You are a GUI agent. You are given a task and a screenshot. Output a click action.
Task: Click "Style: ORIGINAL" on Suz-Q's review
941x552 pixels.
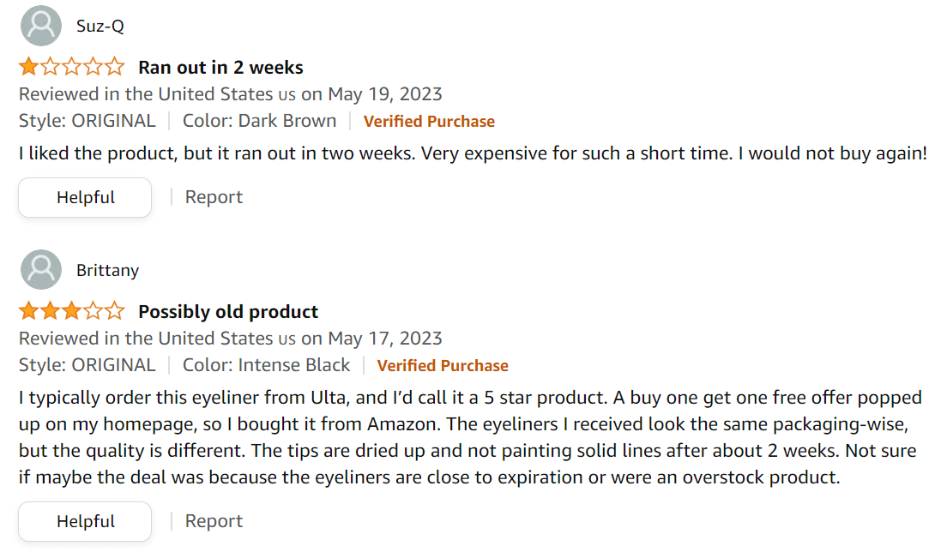87,121
